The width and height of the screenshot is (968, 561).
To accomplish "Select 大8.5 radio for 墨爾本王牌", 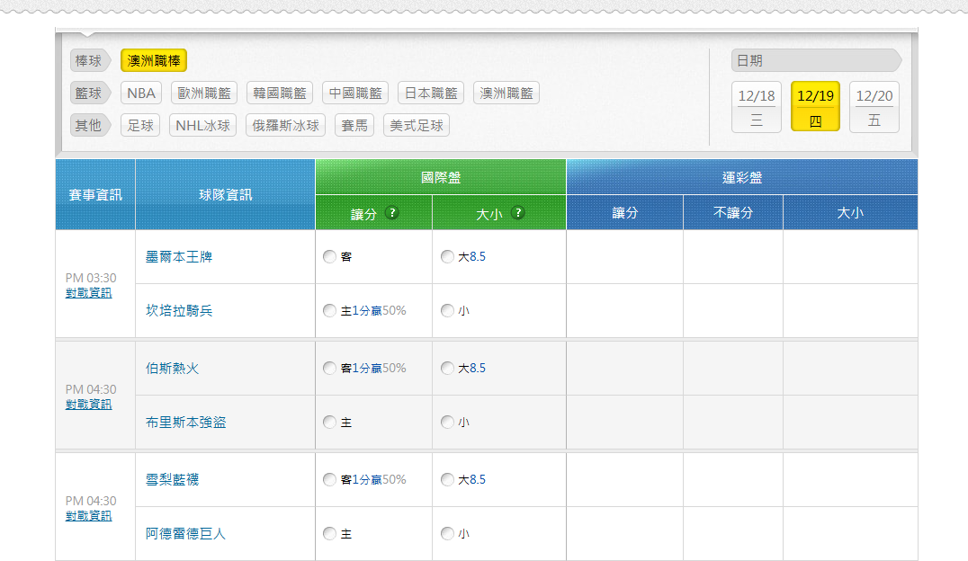I will 448,257.
